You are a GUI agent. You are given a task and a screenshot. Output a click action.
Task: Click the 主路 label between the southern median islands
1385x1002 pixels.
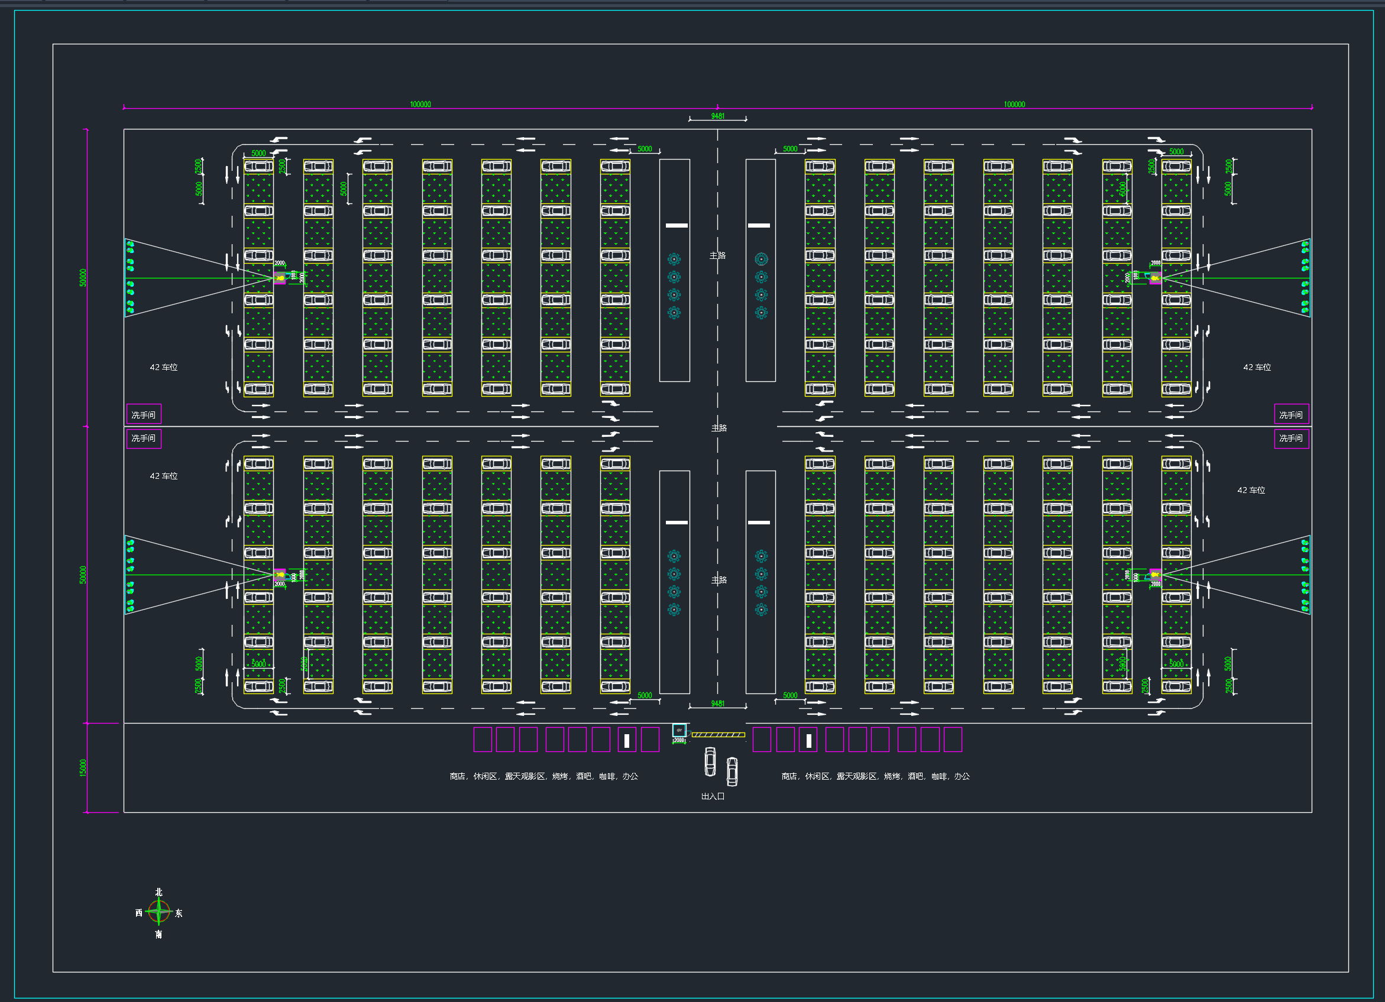pos(719,579)
